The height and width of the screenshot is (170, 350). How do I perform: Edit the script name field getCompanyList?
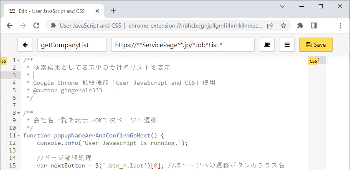pyautogui.click(x=72, y=45)
